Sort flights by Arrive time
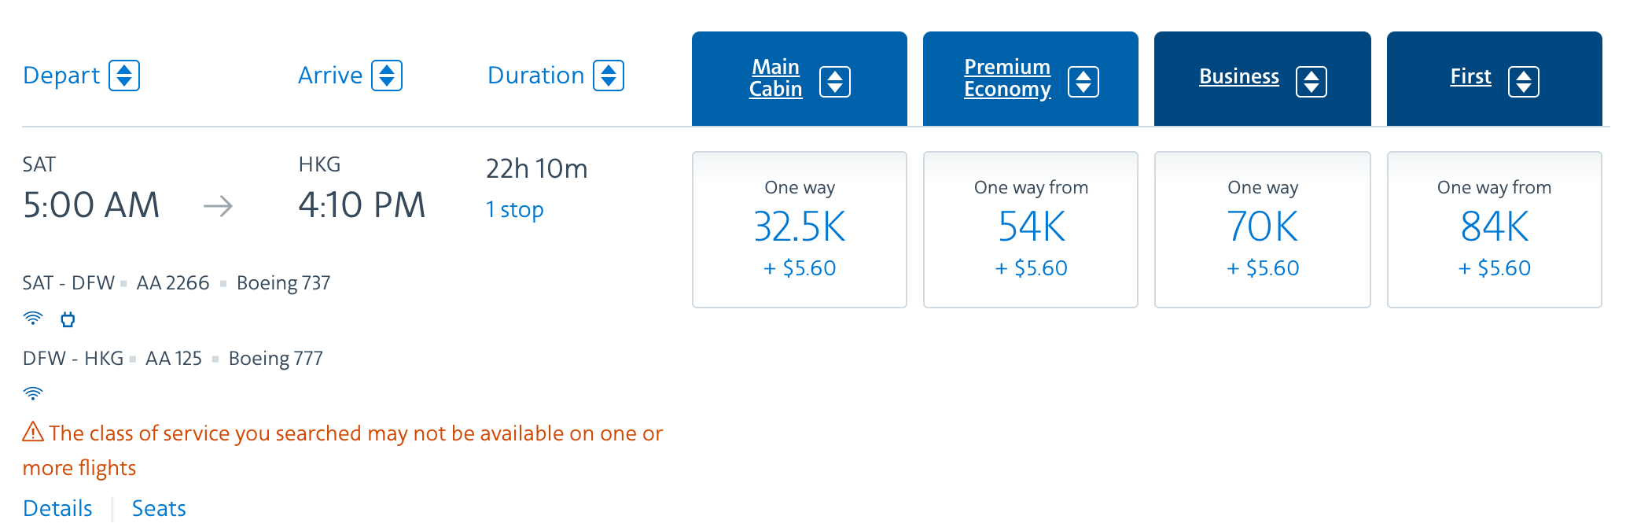The height and width of the screenshot is (527, 1626). tap(330, 76)
